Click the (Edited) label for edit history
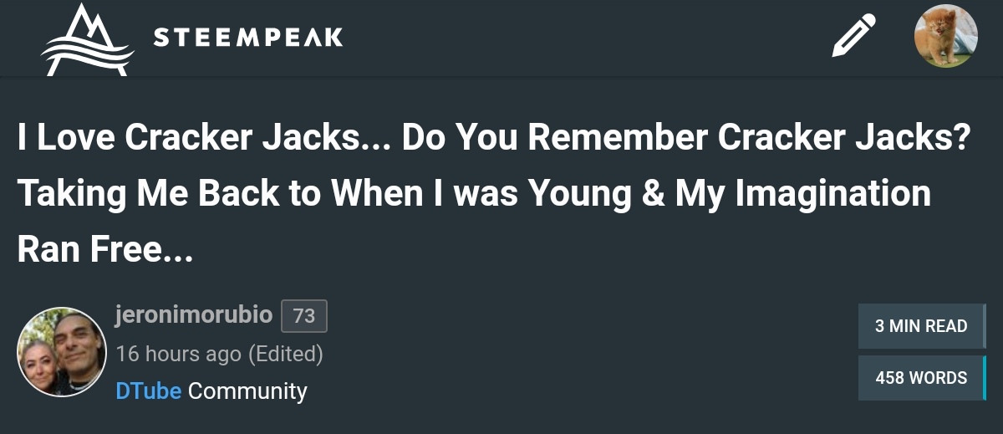 tap(286, 354)
